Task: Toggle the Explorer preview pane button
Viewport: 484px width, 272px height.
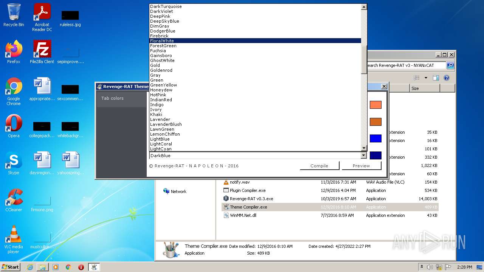Action: point(436,78)
